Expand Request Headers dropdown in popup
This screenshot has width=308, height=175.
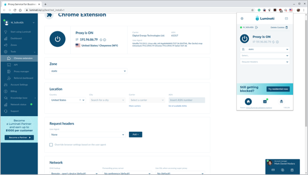(265, 62)
